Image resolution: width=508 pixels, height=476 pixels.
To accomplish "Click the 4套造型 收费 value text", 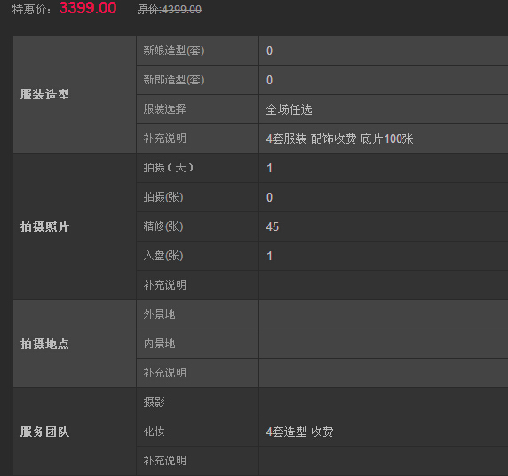I will tap(299, 432).
